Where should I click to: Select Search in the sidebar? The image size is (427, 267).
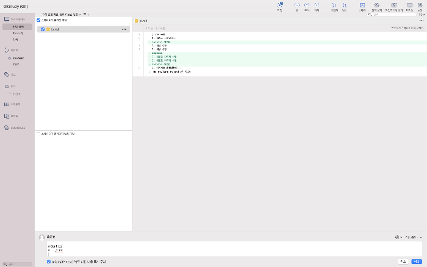pos(15,40)
